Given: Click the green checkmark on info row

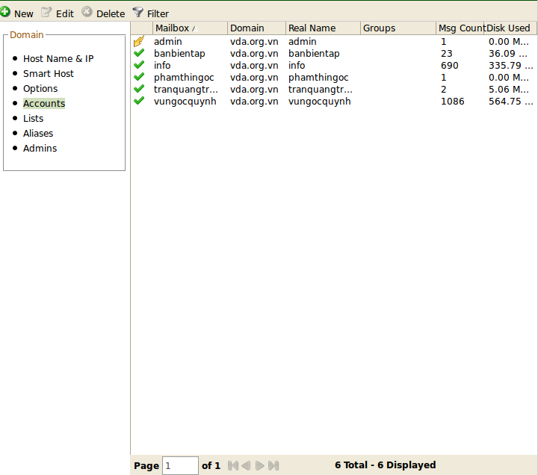Looking at the screenshot, I should [139, 65].
